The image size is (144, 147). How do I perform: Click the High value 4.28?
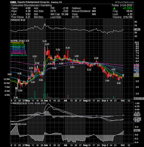(x=28, y=11)
